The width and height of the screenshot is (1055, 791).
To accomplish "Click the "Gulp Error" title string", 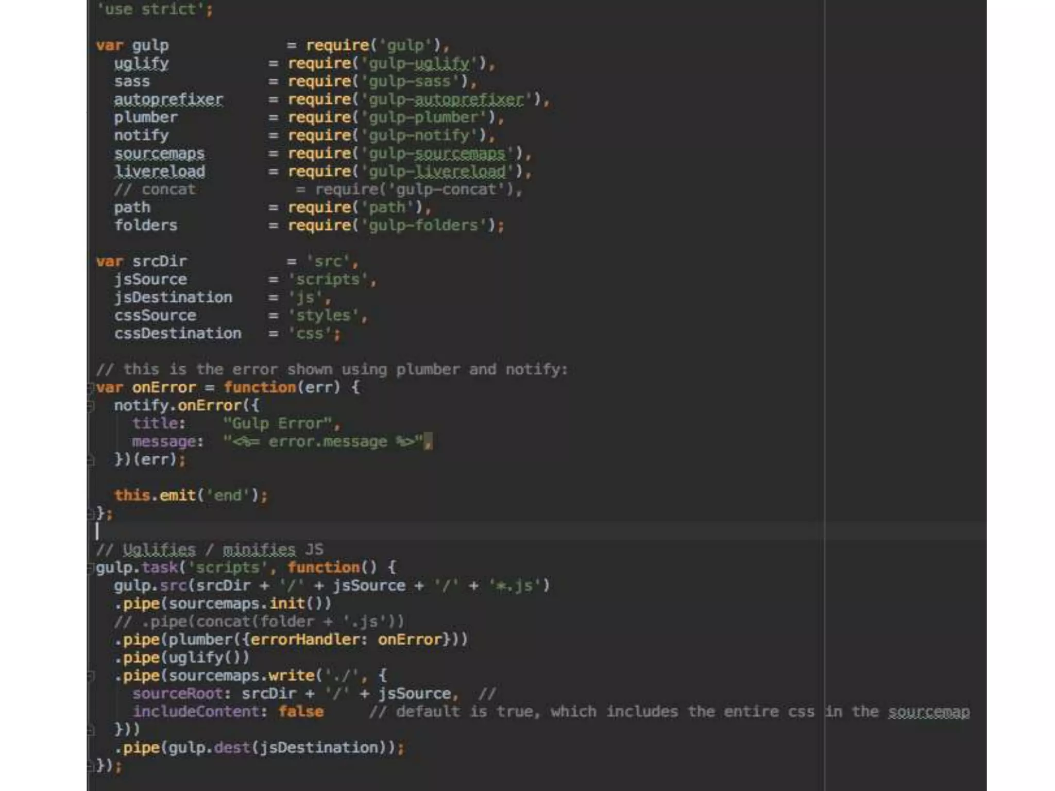I will tap(277, 424).
